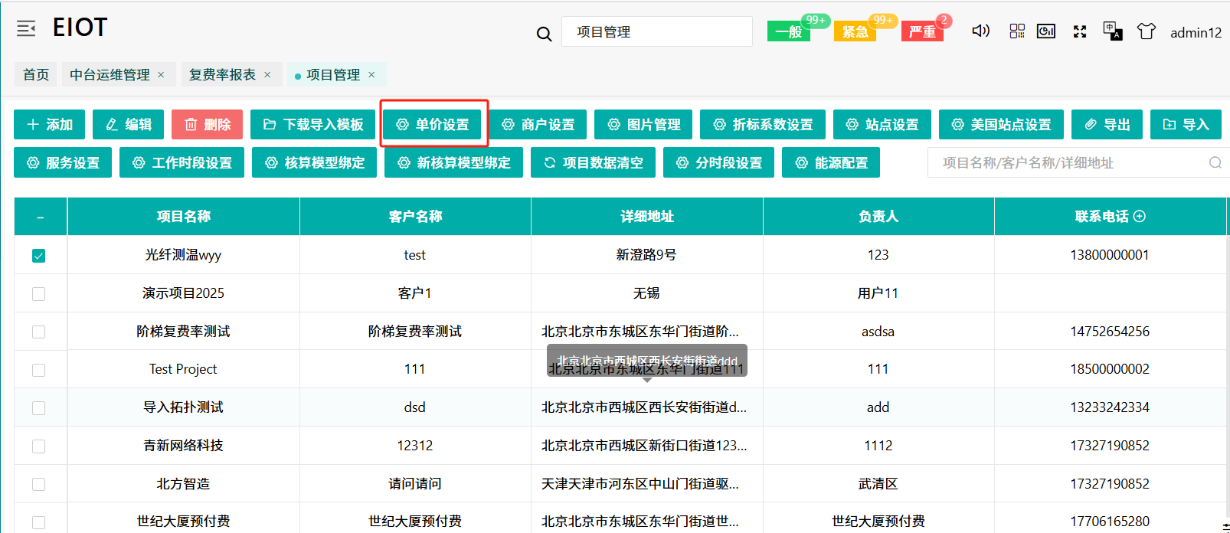Open the QR code icon
This screenshot has height=533, width=1230.
point(1016,31)
